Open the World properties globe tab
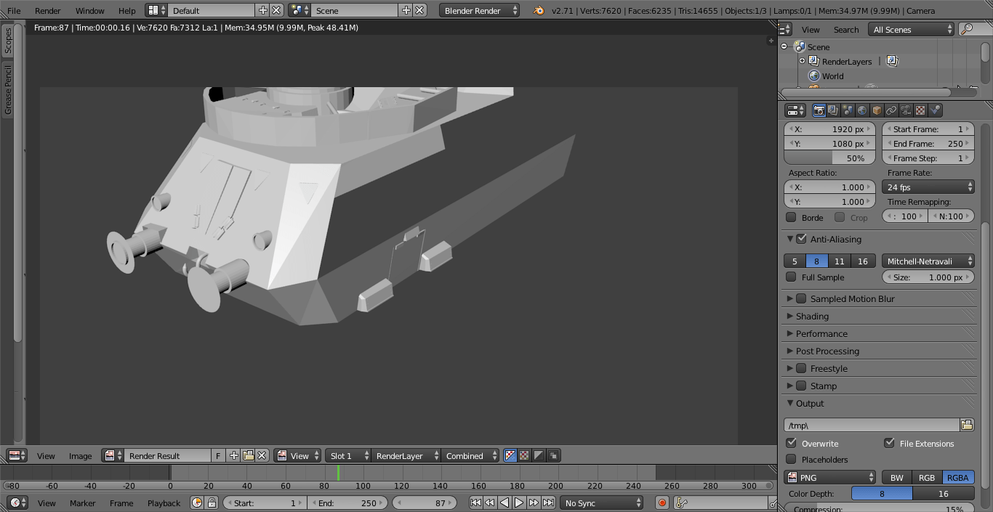The width and height of the screenshot is (993, 512). coord(862,110)
